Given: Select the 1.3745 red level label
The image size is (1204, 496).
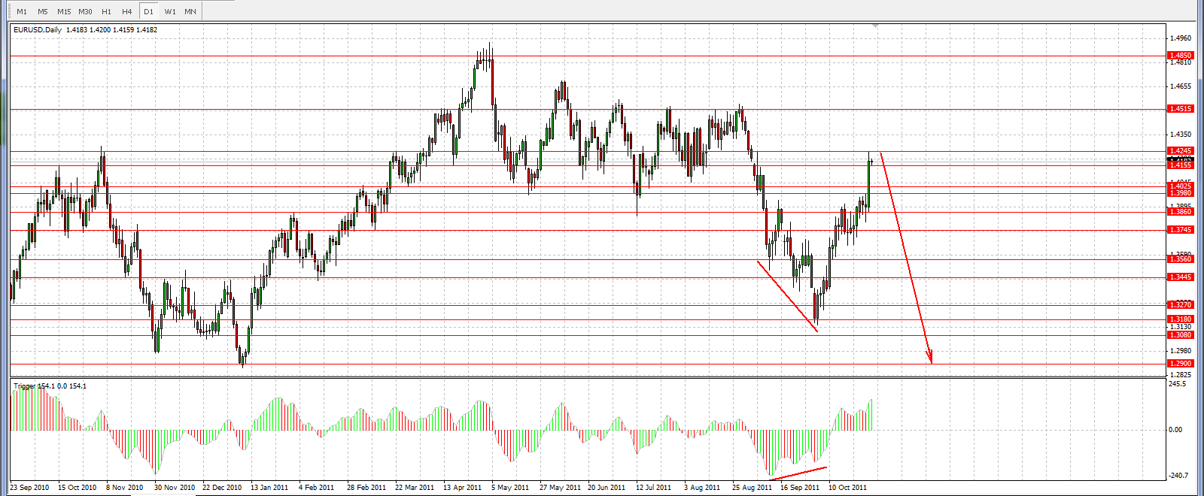Looking at the screenshot, I should [1180, 230].
